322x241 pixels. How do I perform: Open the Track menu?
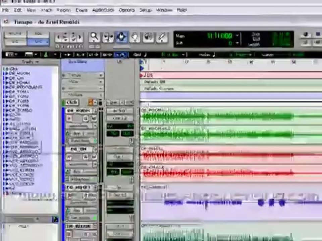point(46,10)
